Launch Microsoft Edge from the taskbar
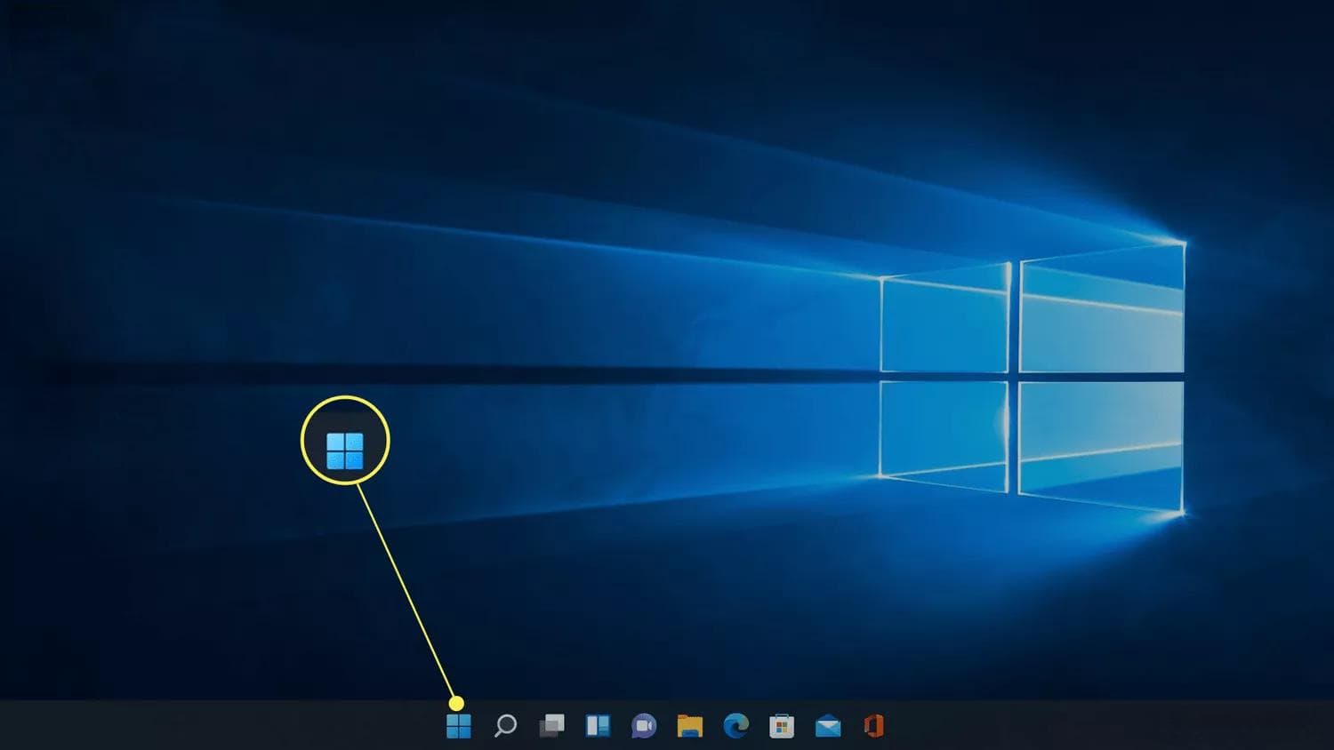This screenshot has width=1334, height=750. pos(736,726)
